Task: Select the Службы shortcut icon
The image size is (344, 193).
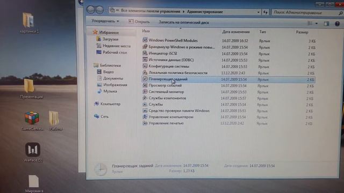Action: 145,105
